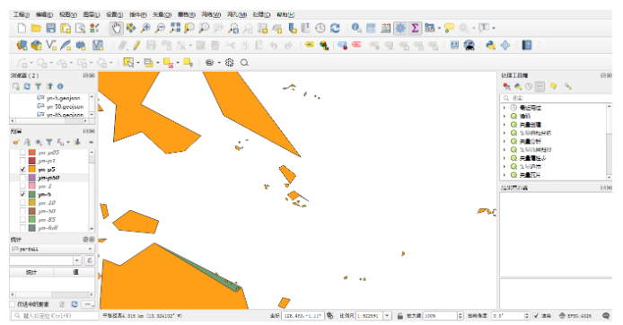This screenshot has width=623, height=325.
Task: Click the Map Tips speech bubble
Action: [450, 28]
